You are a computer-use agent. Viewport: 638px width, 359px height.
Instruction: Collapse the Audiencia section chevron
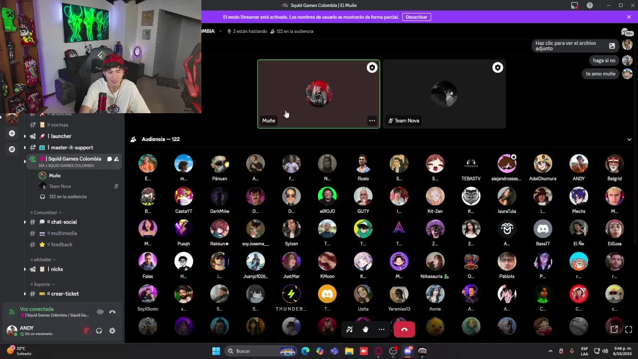coord(629,140)
